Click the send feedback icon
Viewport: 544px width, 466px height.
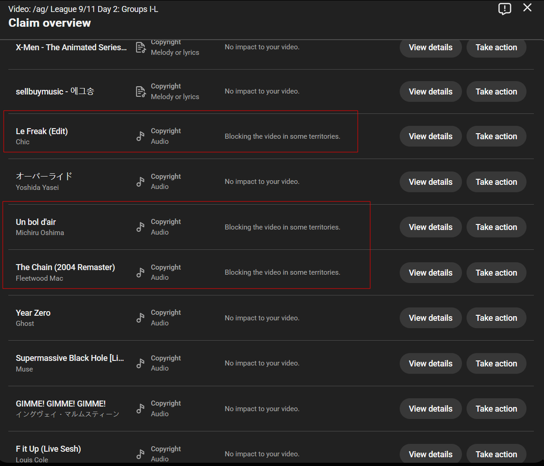click(x=504, y=9)
